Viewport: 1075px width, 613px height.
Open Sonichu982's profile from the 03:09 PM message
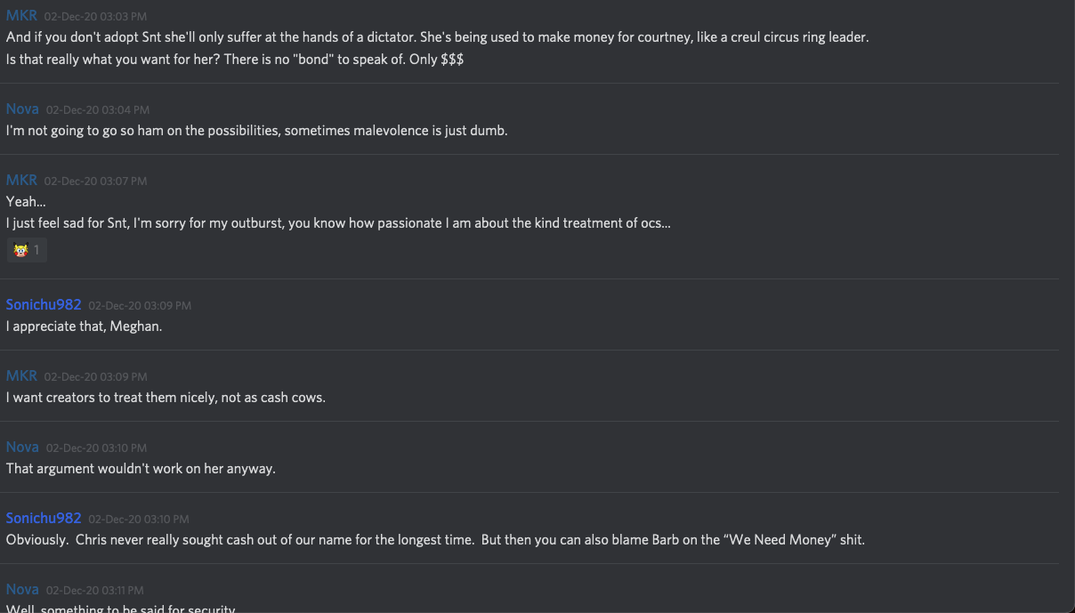pyautogui.click(x=44, y=304)
